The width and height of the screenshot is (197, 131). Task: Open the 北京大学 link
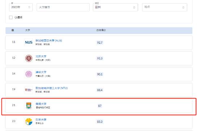(41, 56)
